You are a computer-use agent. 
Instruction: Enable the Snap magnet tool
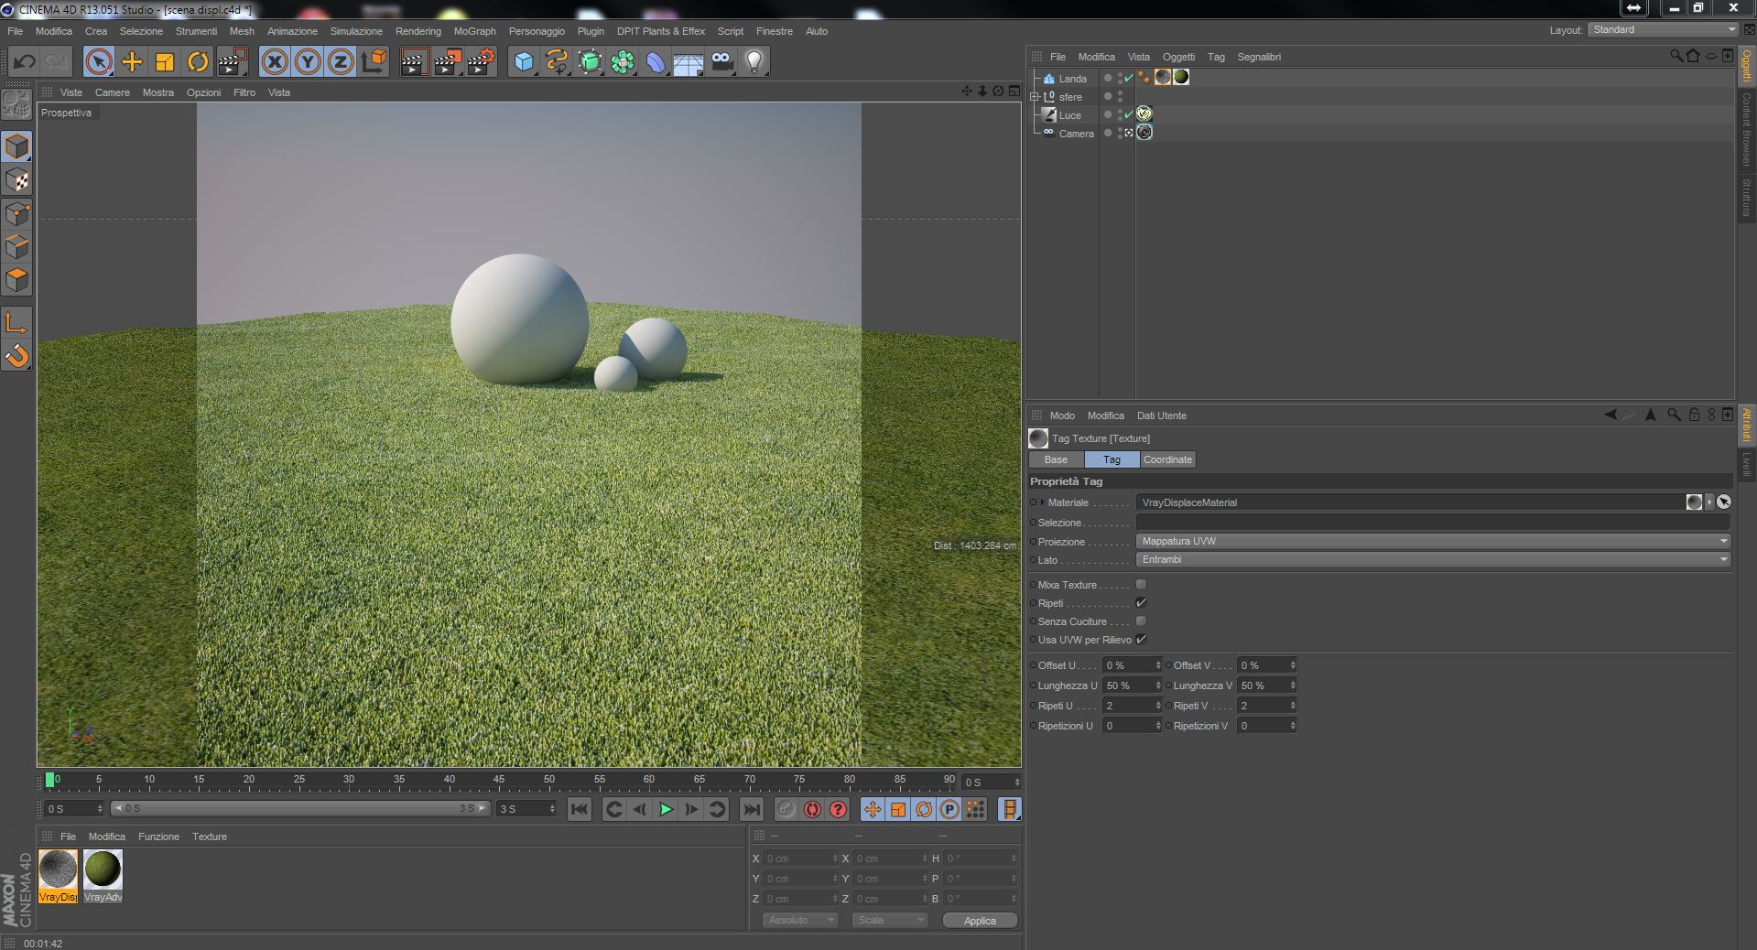17,356
